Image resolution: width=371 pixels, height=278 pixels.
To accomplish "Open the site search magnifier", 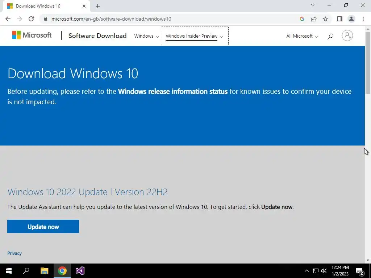I will click(x=330, y=36).
